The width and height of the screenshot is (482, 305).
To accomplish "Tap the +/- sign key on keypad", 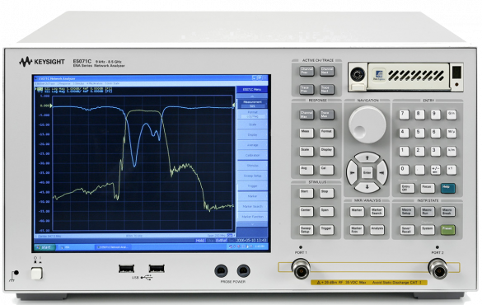I will (x=435, y=170).
